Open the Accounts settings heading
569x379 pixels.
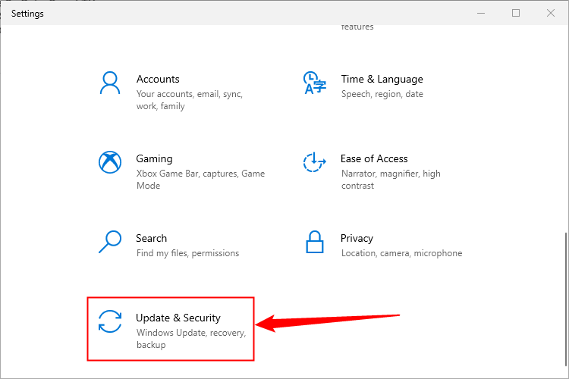tap(158, 79)
